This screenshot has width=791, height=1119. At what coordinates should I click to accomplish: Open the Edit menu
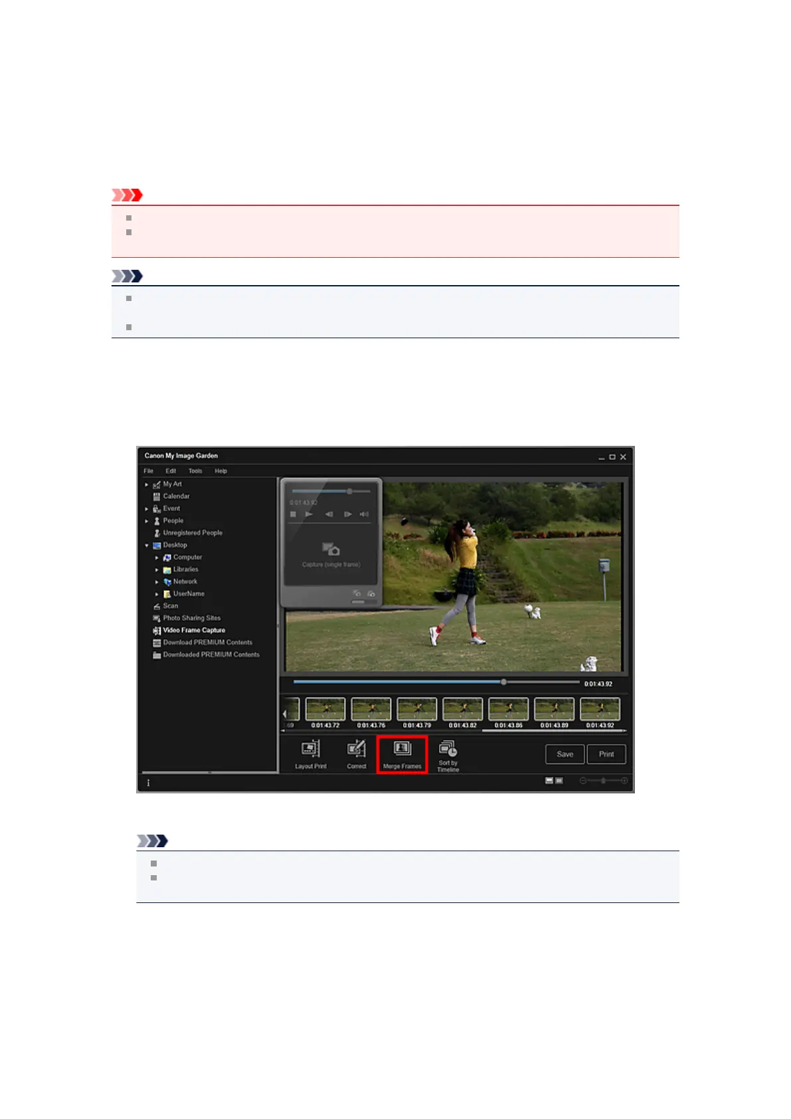click(171, 471)
